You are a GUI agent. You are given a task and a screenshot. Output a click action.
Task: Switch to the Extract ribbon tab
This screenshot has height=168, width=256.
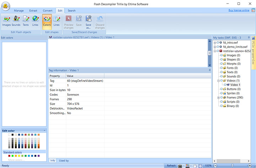(33, 11)
